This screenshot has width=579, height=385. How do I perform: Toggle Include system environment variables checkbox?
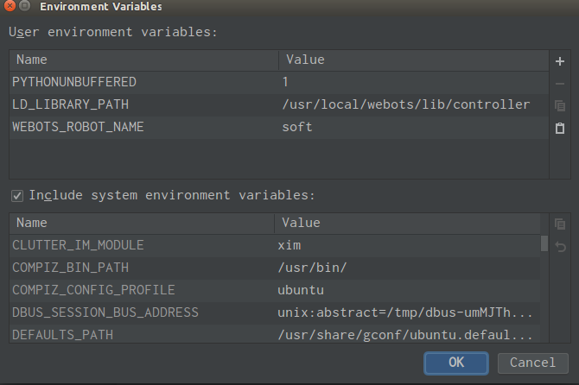click(16, 195)
